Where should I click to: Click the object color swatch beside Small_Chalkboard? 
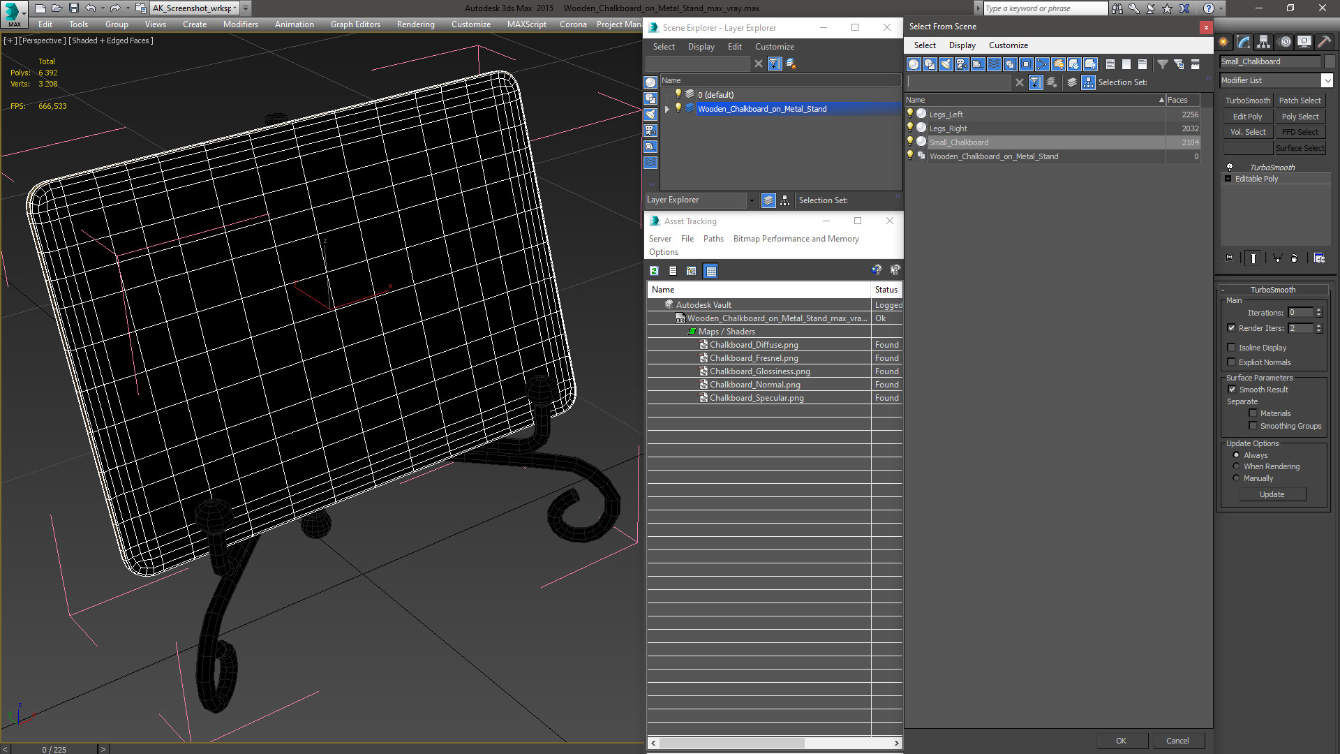(x=1329, y=61)
